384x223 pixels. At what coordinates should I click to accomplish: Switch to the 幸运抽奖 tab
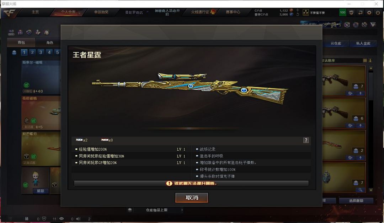point(101,12)
